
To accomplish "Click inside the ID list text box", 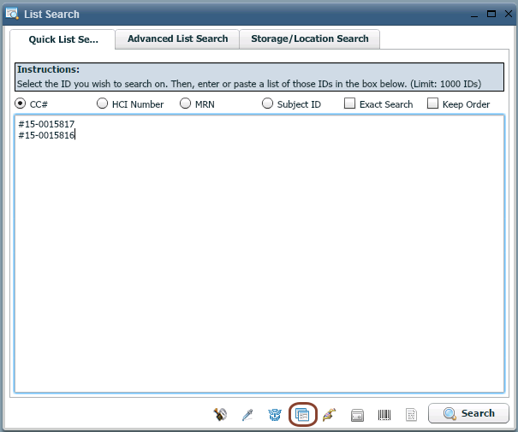I will (x=259, y=253).
